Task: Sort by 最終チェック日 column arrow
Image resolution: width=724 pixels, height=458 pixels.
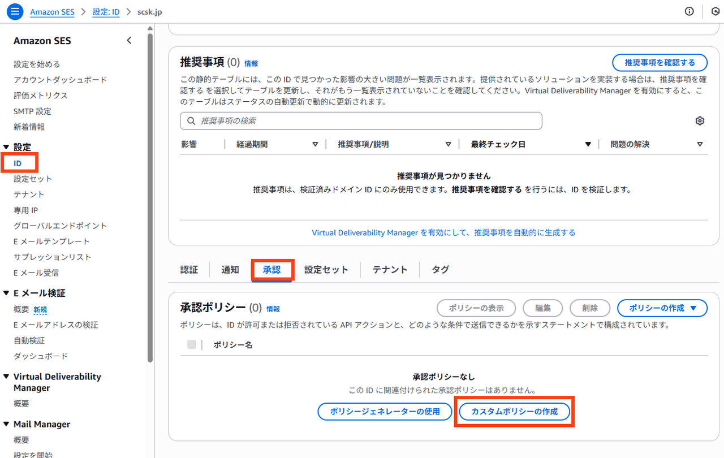Action: coord(588,145)
